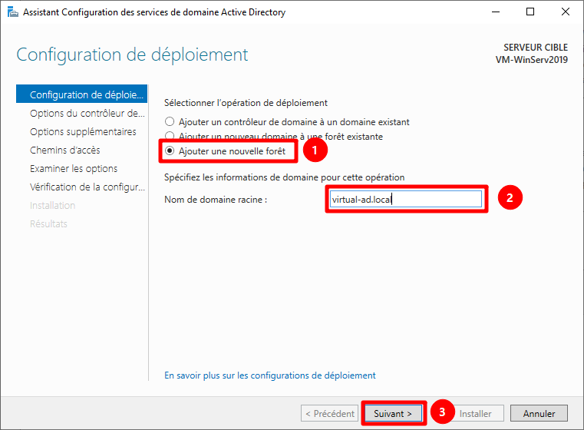Image resolution: width=584 pixels, height=430 pixels.
Task: Close the Active Directory wizard window
Action: tap(566, 12)
